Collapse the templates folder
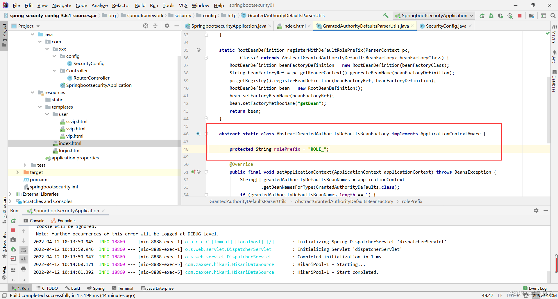Image resolution: width=558 pixels, height=299 pixels. click(x=40, y=107)
